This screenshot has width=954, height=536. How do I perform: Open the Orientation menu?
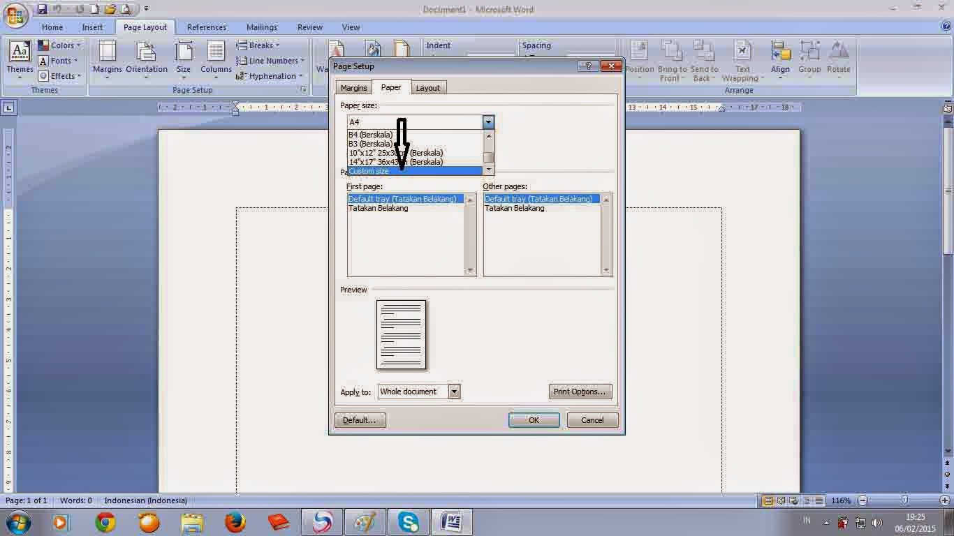click(x=147, y=60)
